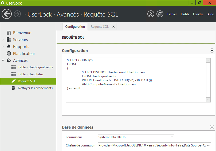Click Requête SQL in the breadcrumb
Viewport: 216px width, 151px height.
(101, 14)
